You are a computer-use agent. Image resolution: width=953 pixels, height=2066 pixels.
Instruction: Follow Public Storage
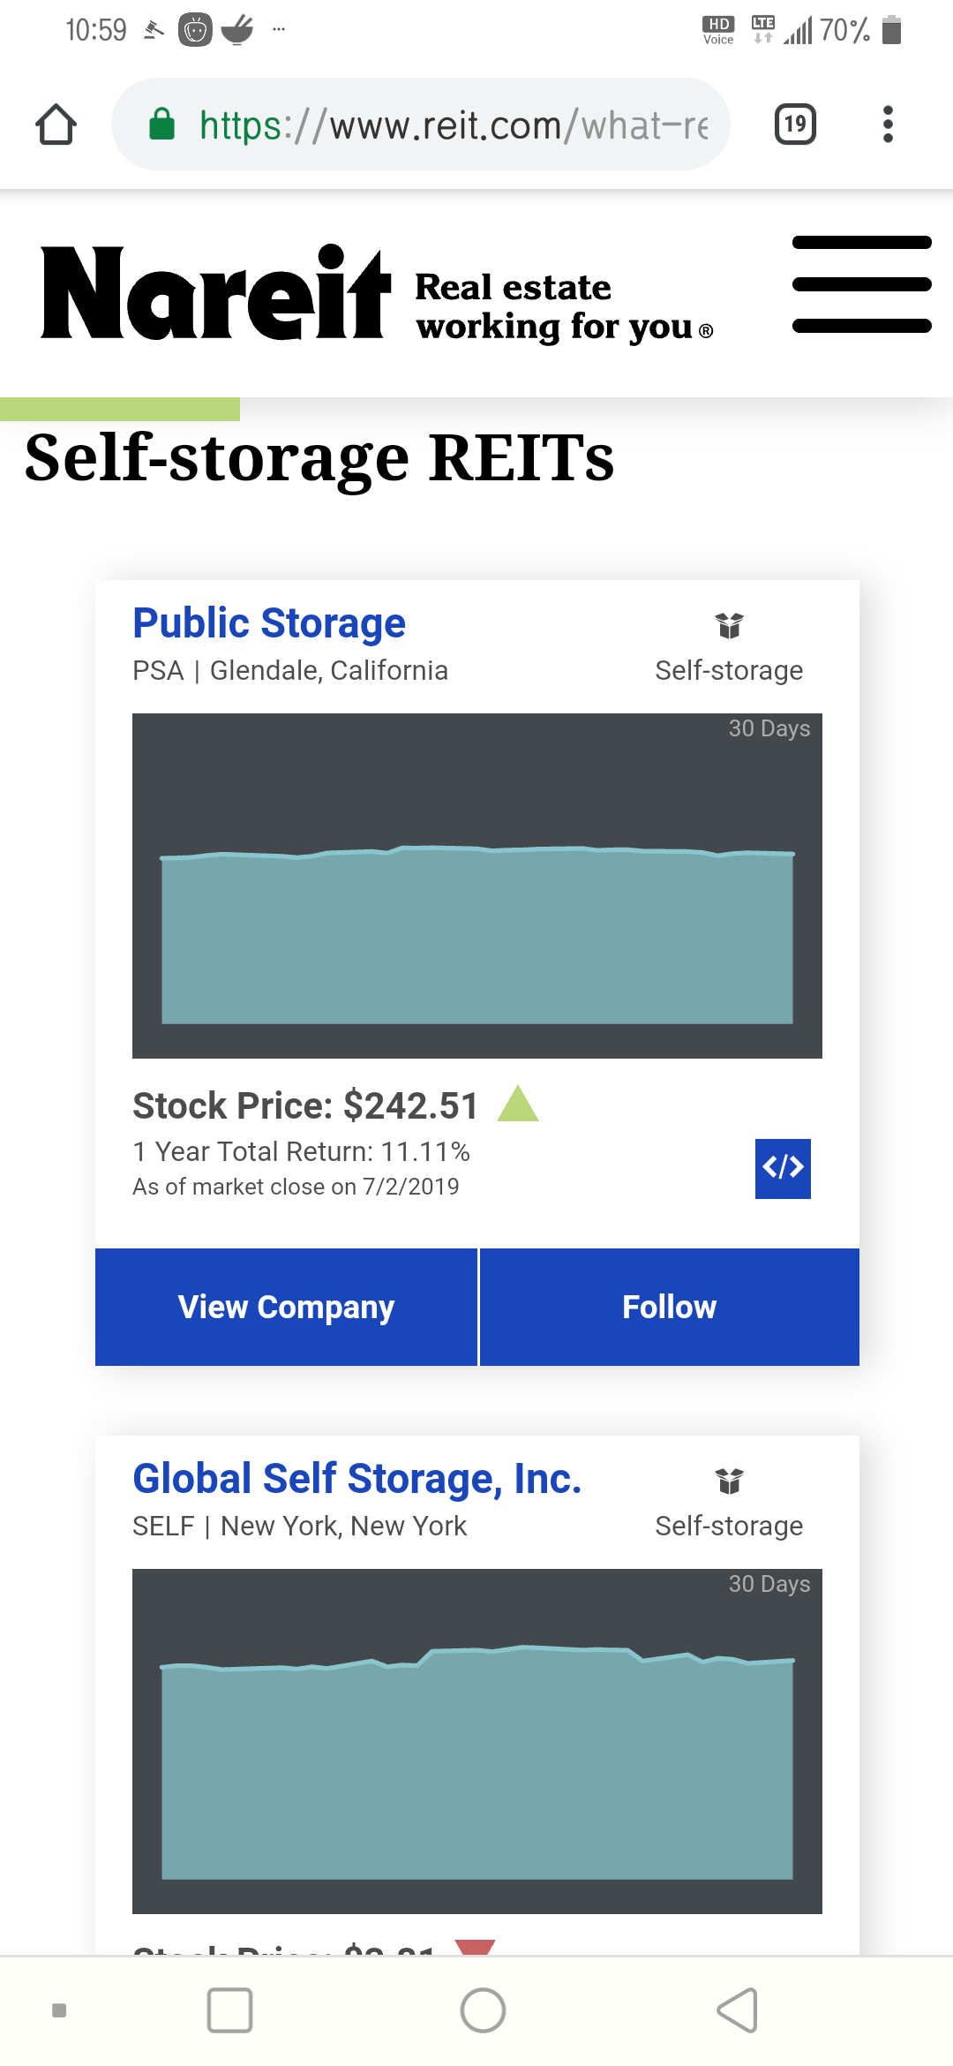pos(669,1307)
